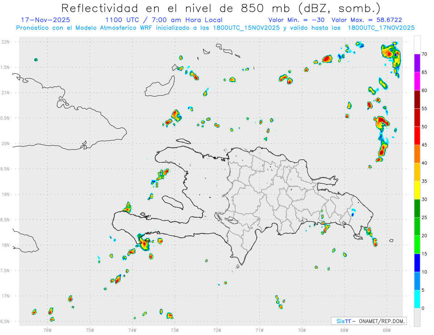Click the color scale tick label '15'
Image resolution: width=434 pixels, height=335 pixels.
(425, 254)
